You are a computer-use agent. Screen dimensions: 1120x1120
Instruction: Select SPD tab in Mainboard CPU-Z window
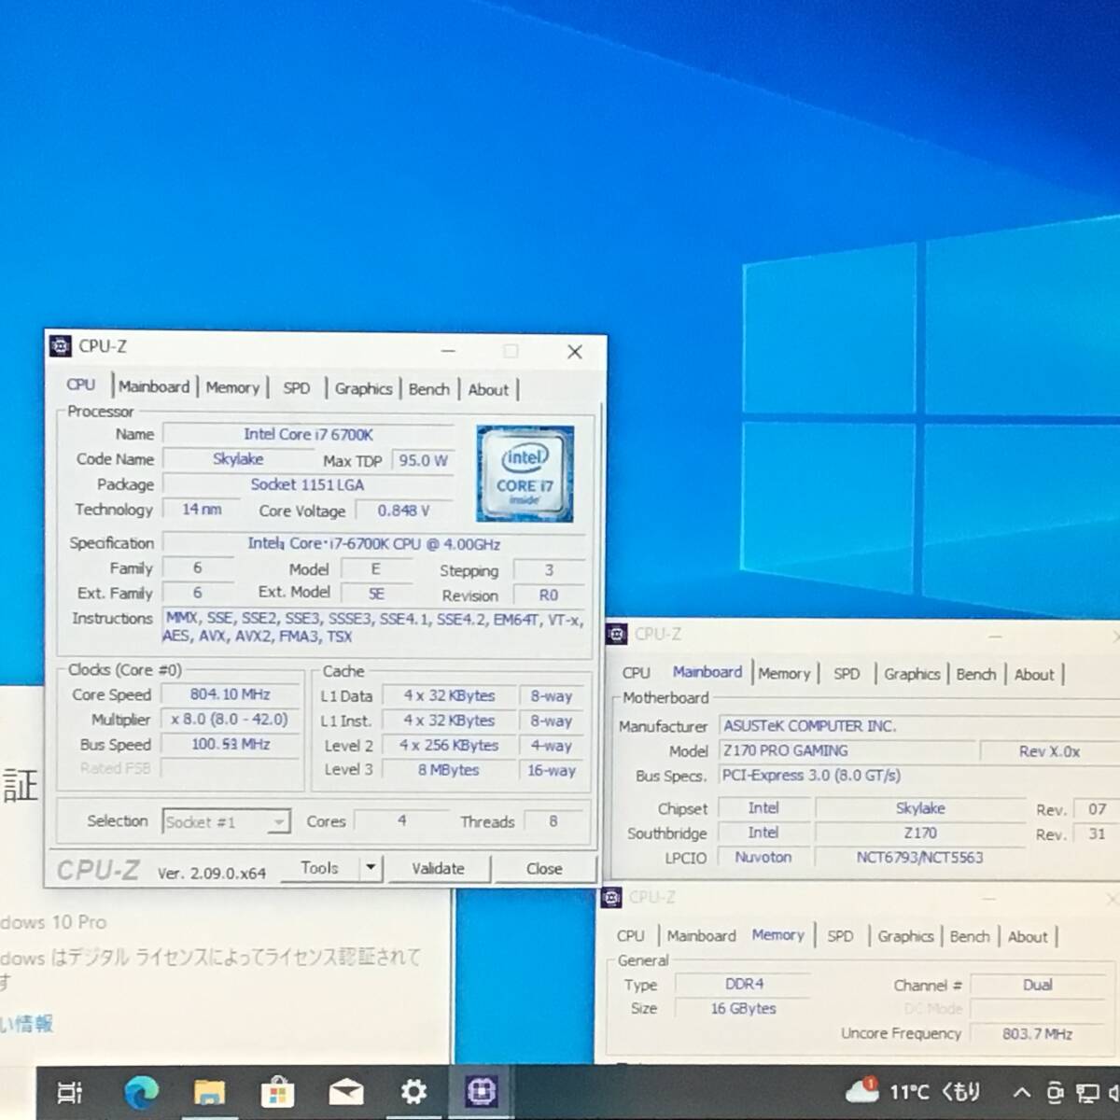pyautogui.click(x=847, y=674)
